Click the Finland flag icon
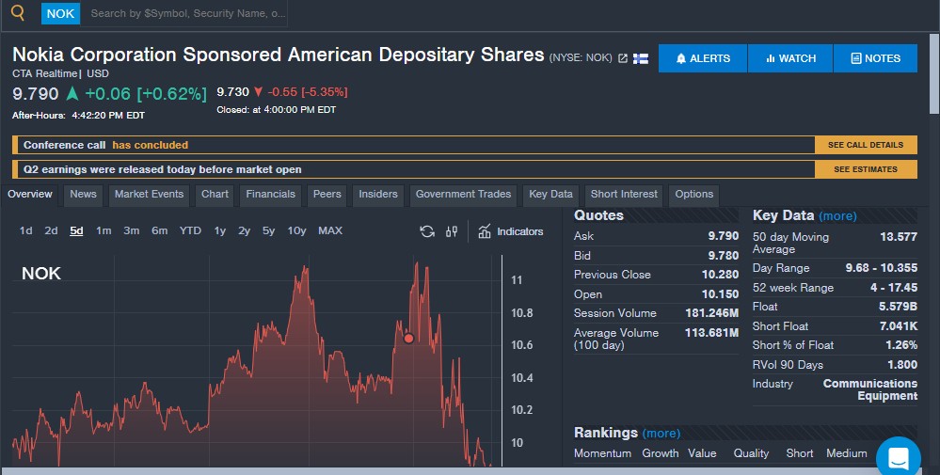940x475 pixels. (641, 58)
